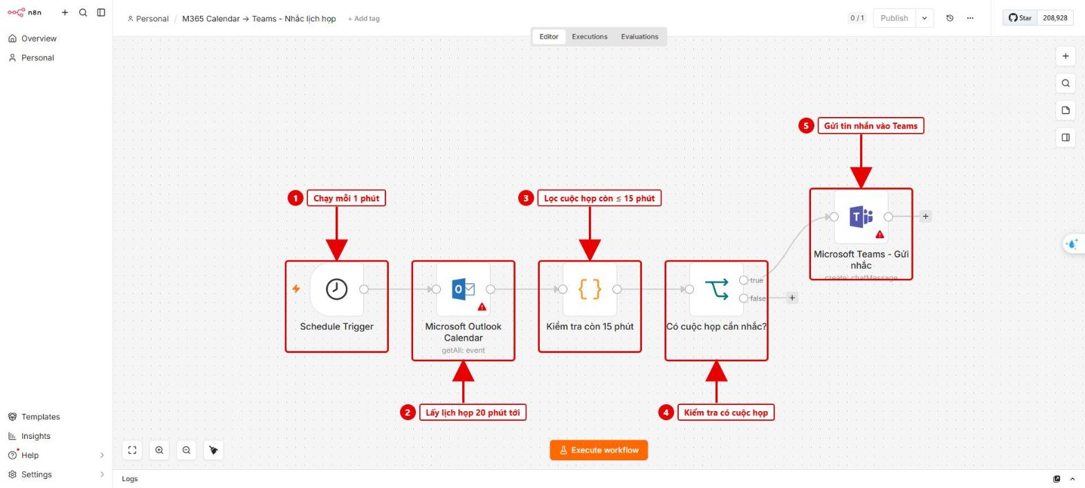
Task: Toggle the right-side panel icon
Action: coord(1066,137)
